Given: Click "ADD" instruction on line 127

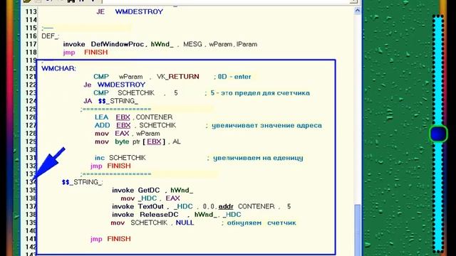Looking at the screenshot, I should [x=102, y=125].
